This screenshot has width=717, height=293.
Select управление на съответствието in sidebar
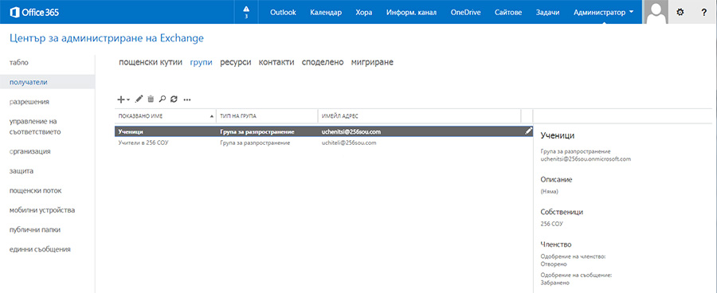point(35,127)
